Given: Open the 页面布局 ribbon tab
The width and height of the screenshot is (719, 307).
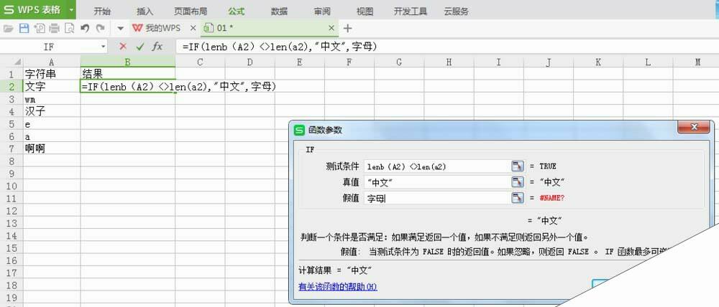Looking at the screenshot, I should [191, 11].
